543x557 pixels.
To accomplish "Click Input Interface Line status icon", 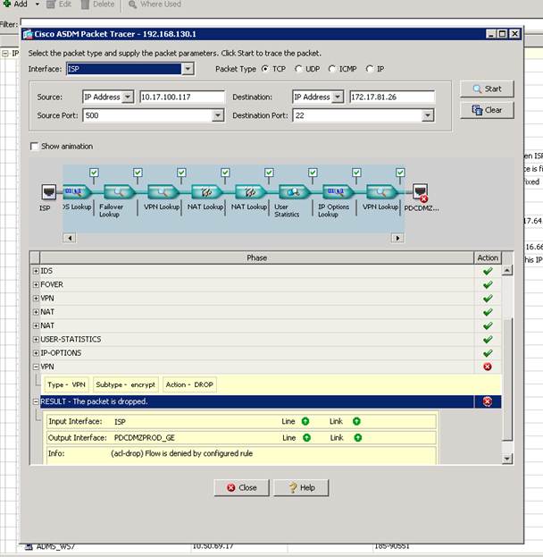I will (x=305, y=421).
